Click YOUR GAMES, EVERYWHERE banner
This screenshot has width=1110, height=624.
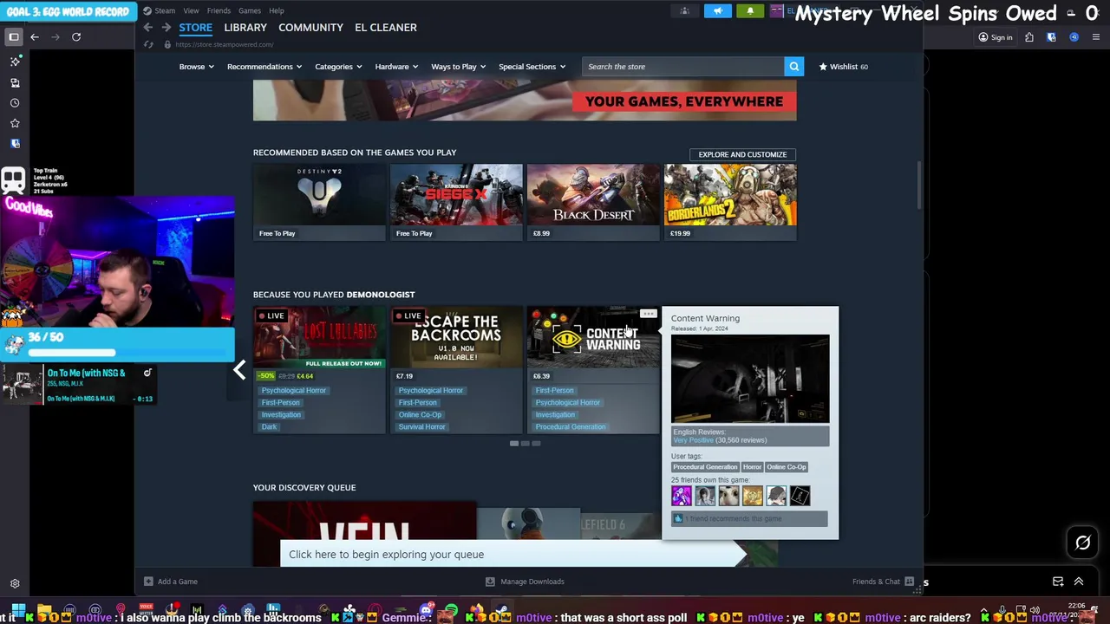click(x=525, y=101)
